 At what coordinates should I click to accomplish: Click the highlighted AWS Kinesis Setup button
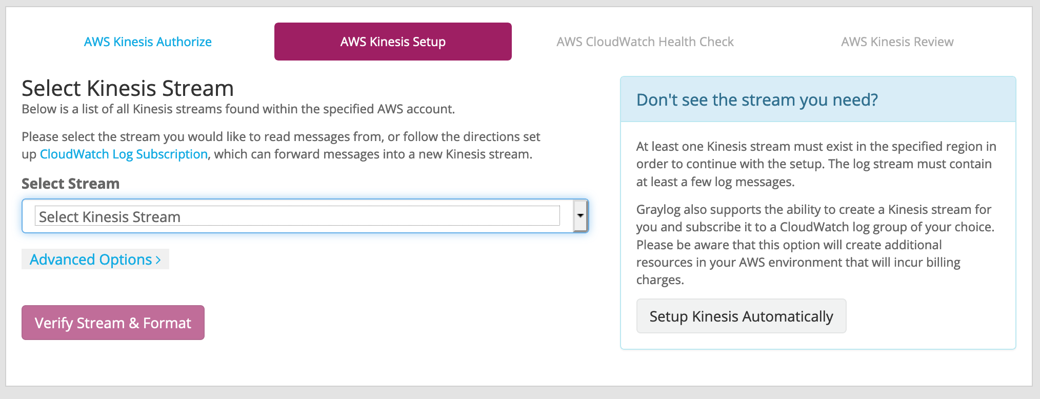click(392, 42)
